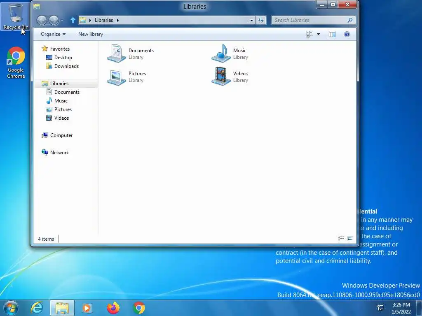This screenshot has height=316, width=422.
Task: Open the address bar history dropdown
Action: pos(251,20)
